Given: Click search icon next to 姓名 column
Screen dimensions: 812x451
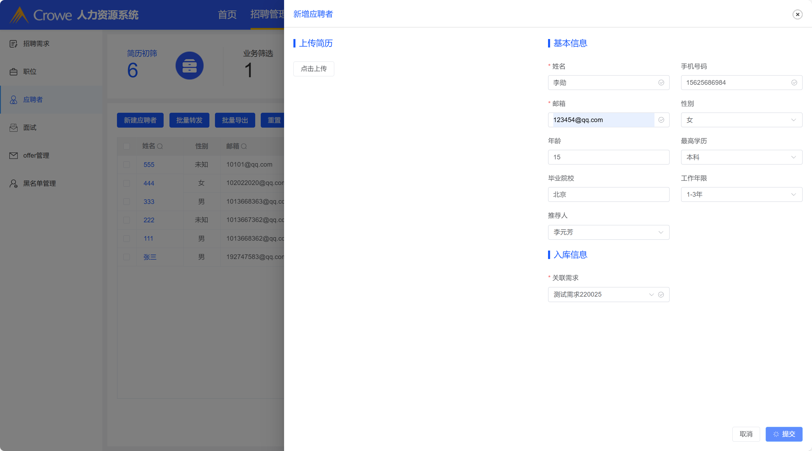Looking at the screenshot, I should click(x=160, y=146).
